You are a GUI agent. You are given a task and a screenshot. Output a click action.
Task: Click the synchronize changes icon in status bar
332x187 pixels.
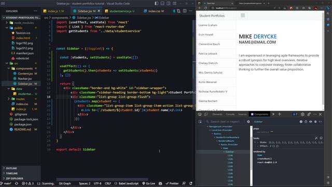click(x=17, y=183)
